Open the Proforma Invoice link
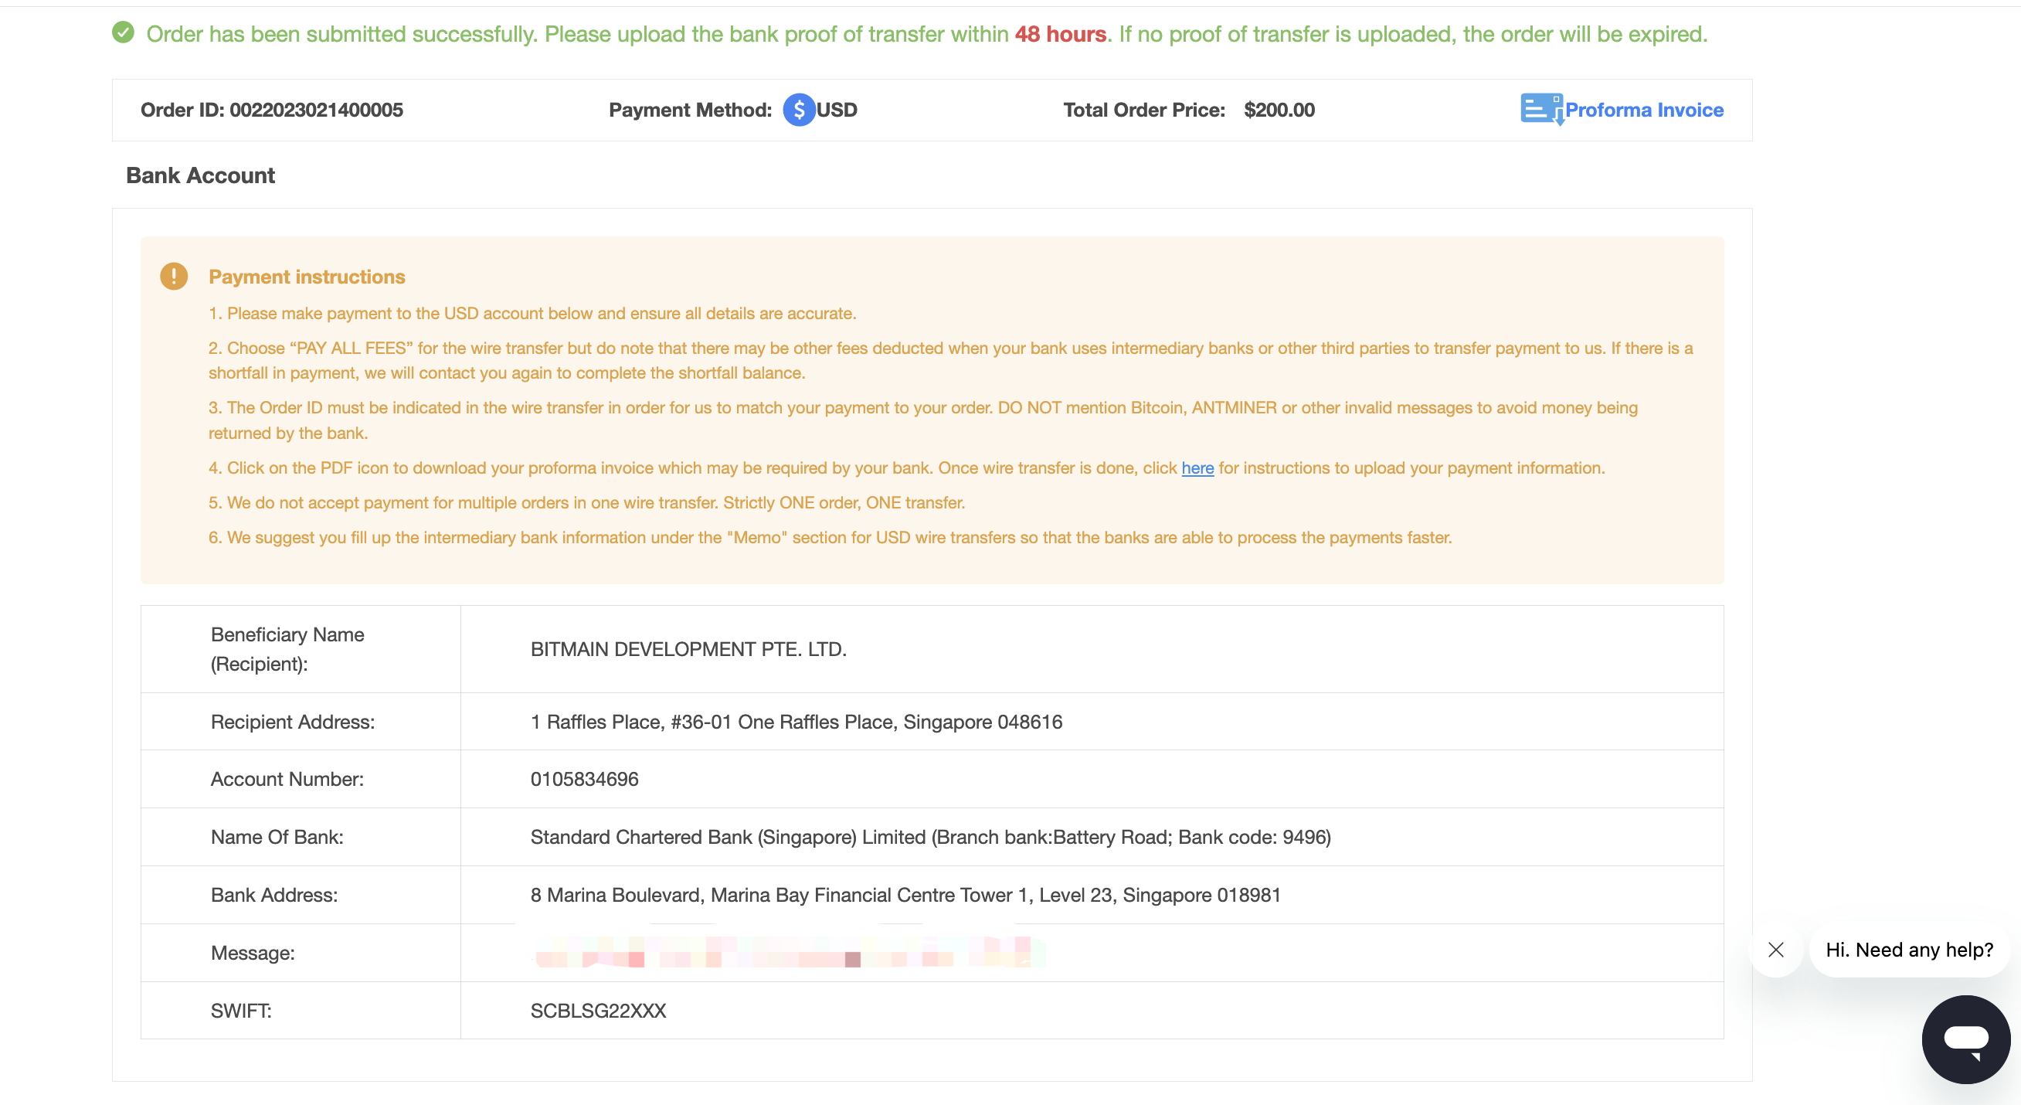2021x1105 pixels. tap(1645, 110)
